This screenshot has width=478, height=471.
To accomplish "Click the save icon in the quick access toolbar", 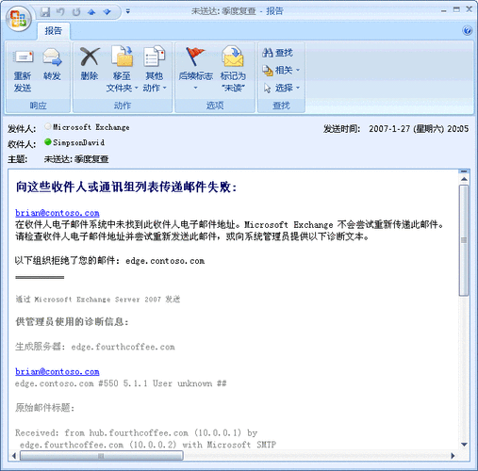I will [x=45, y=12].
